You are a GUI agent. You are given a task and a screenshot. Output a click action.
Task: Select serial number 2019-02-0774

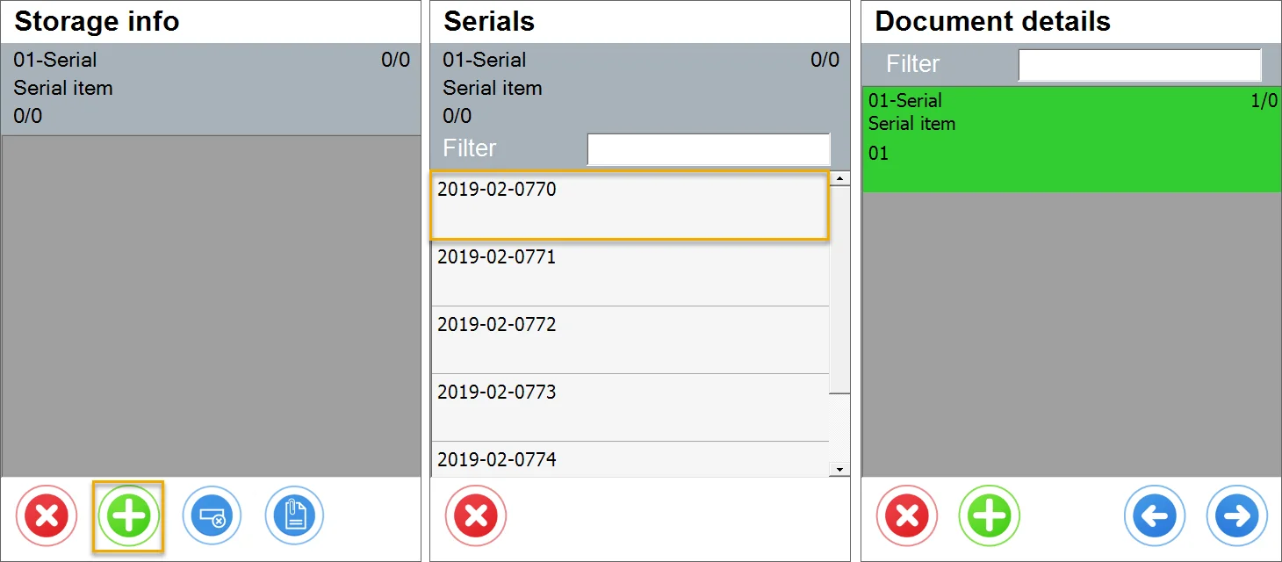[x=629, y=459]
